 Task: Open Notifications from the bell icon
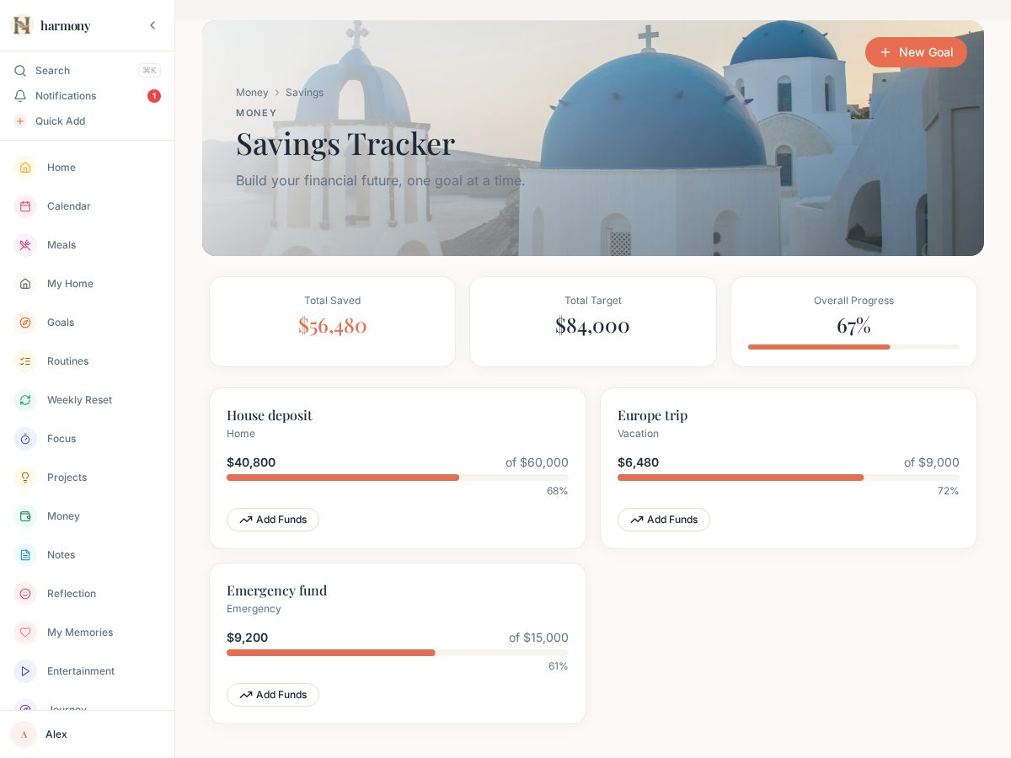click(20, 96)
